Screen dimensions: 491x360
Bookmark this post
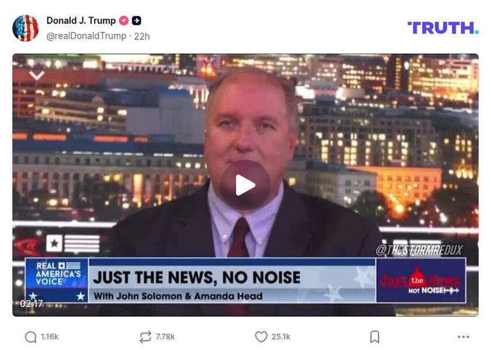375,337
